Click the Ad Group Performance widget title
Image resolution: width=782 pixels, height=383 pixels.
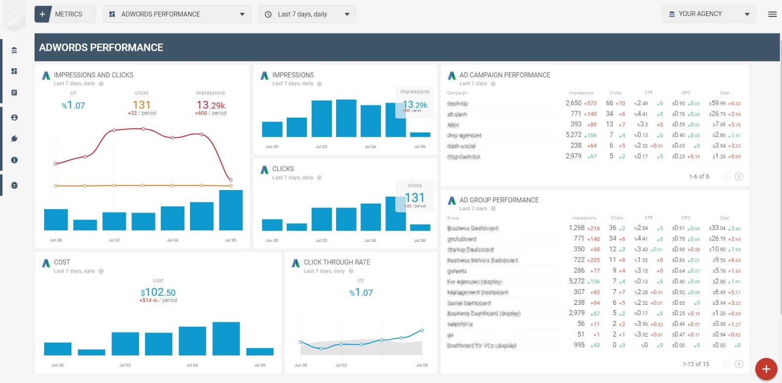(499, 200)
